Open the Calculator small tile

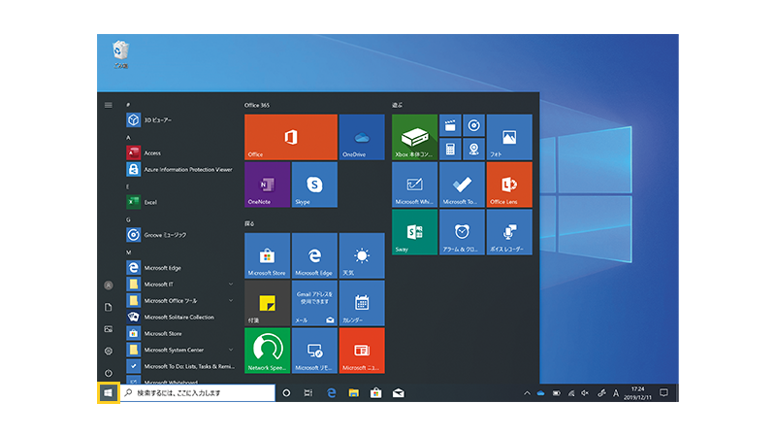tap(450, 149)
